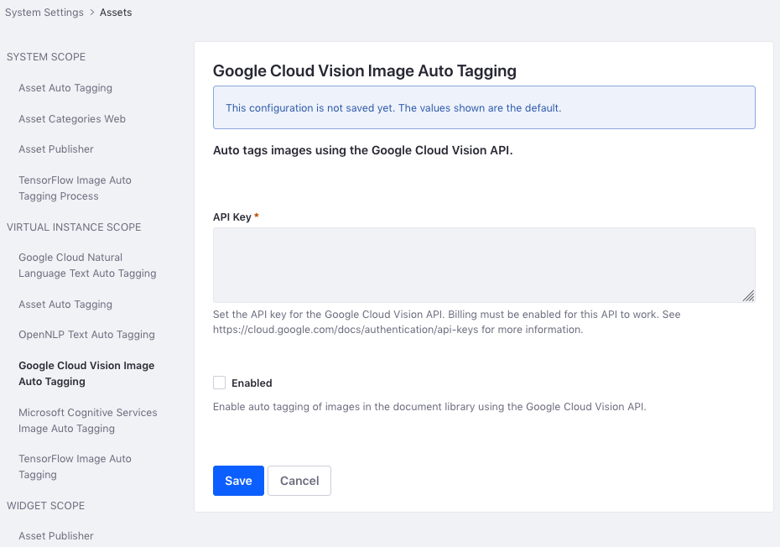780x547 pixels.
Task: Open Assets breadcrumb entry
Action: coord(116,13)
